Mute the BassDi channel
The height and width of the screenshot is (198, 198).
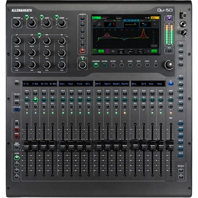116,93
